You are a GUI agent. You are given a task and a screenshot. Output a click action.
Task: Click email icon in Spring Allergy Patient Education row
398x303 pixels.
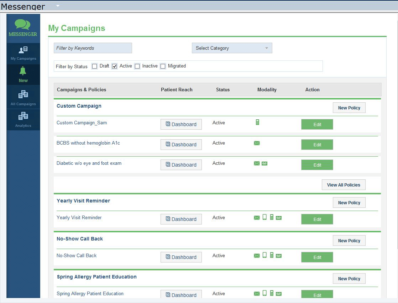pyautogui.click(x=257, y=294)
